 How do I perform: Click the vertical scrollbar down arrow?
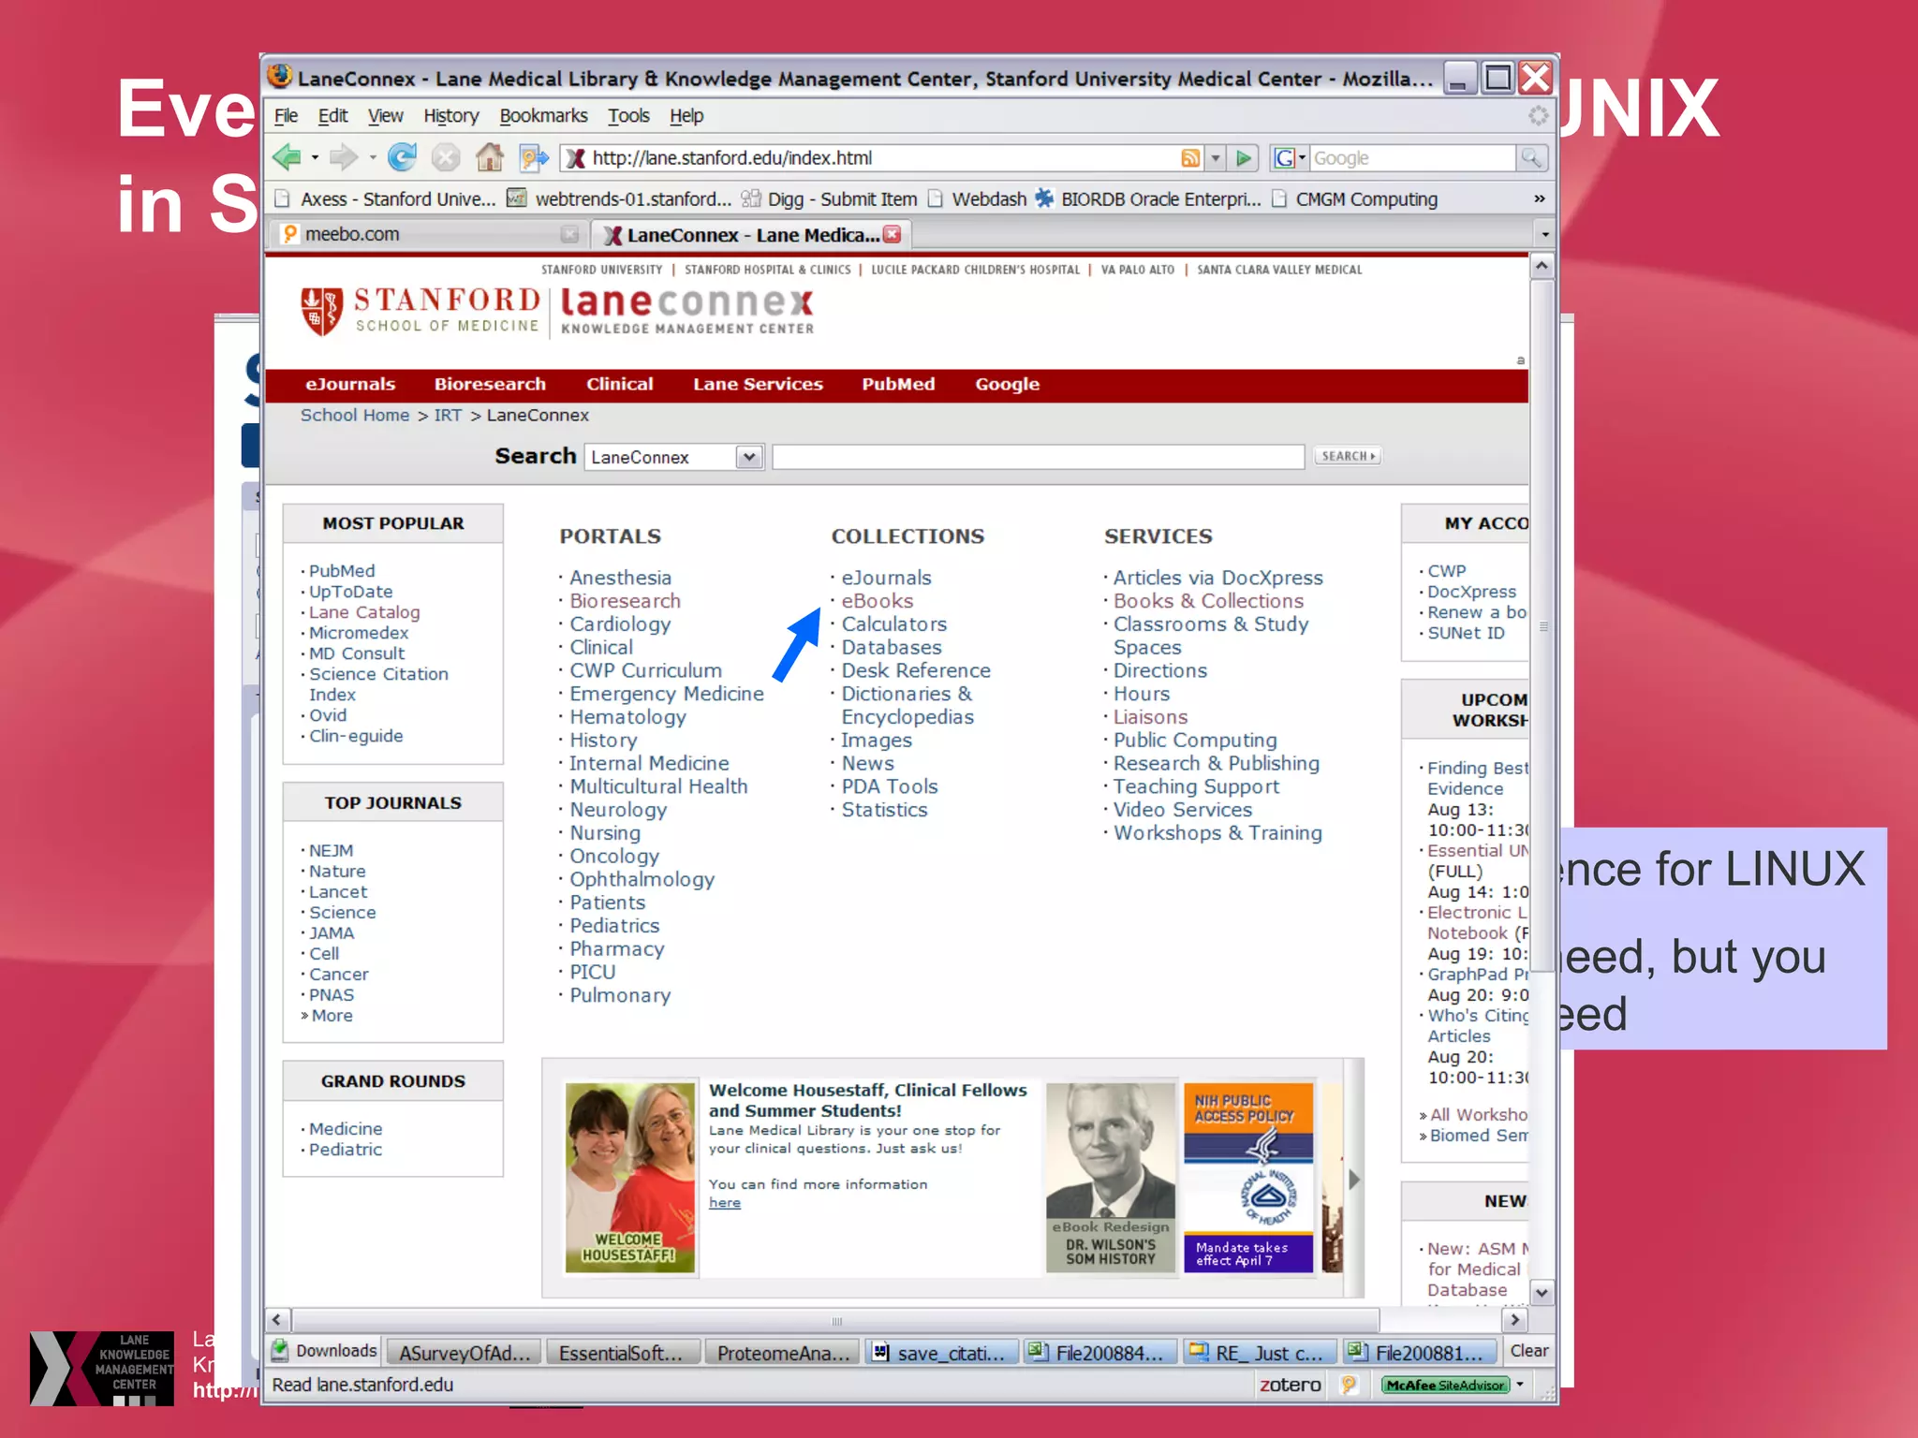click(1542, 1293)
